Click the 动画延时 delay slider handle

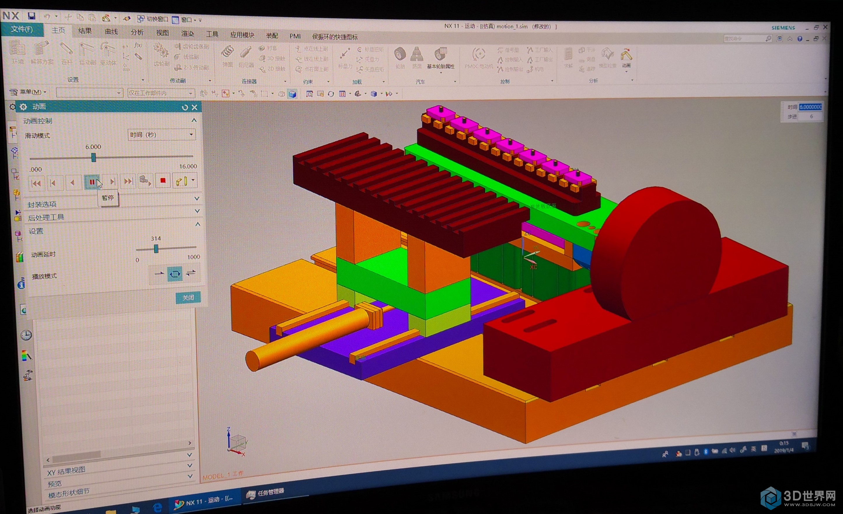pos(156,249)
